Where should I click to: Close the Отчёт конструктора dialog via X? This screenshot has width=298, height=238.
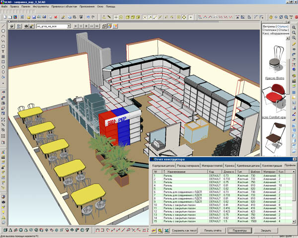(295, 159)
